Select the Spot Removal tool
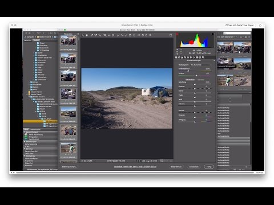 pyautogui.click(x=118, y=35)
